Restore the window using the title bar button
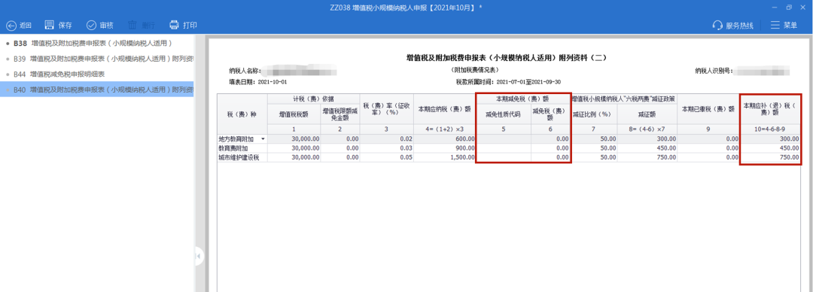813x292 pixels. (x=789, y=8)
